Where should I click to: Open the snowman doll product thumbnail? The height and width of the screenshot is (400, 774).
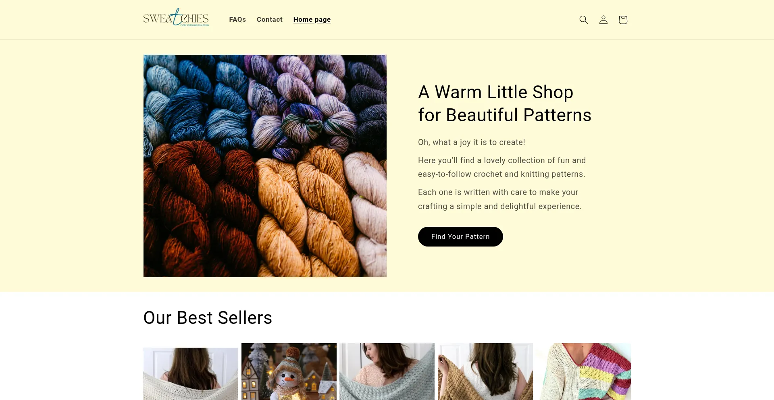coord(289,371)
